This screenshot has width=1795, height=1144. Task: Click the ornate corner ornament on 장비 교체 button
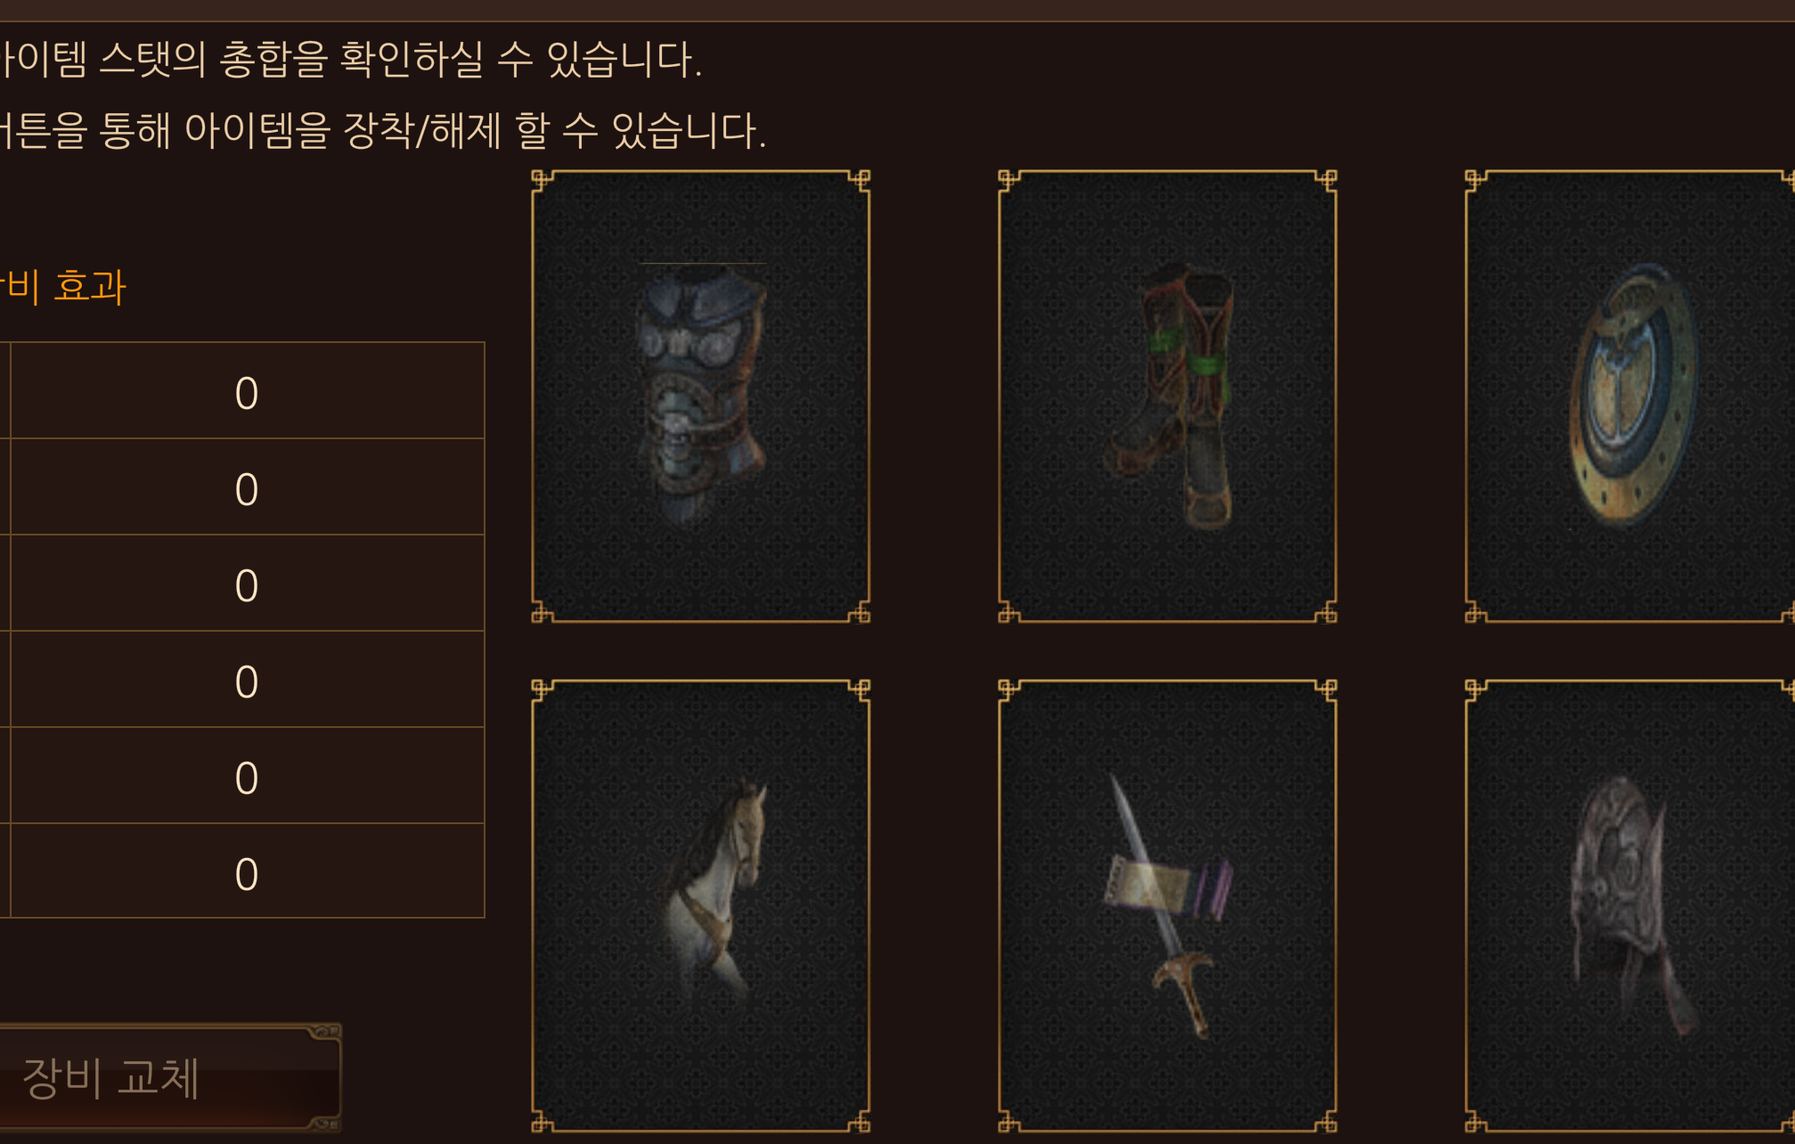coord(324,1033)
